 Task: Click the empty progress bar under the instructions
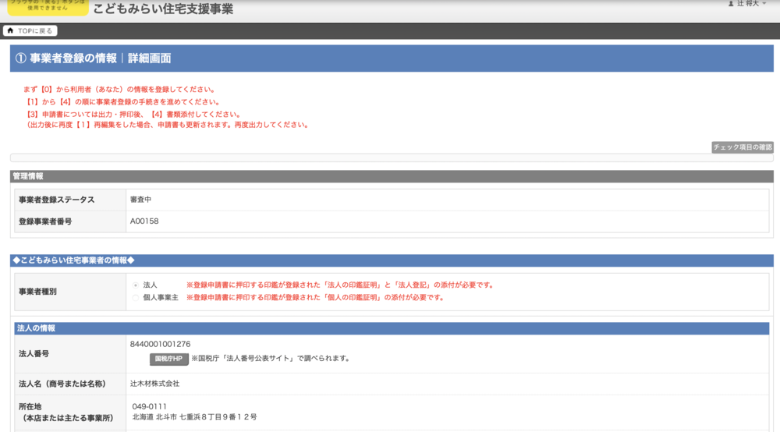(x=392, y=158)
